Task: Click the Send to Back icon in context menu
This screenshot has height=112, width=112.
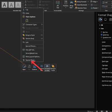Action: (x=24, y=38)
